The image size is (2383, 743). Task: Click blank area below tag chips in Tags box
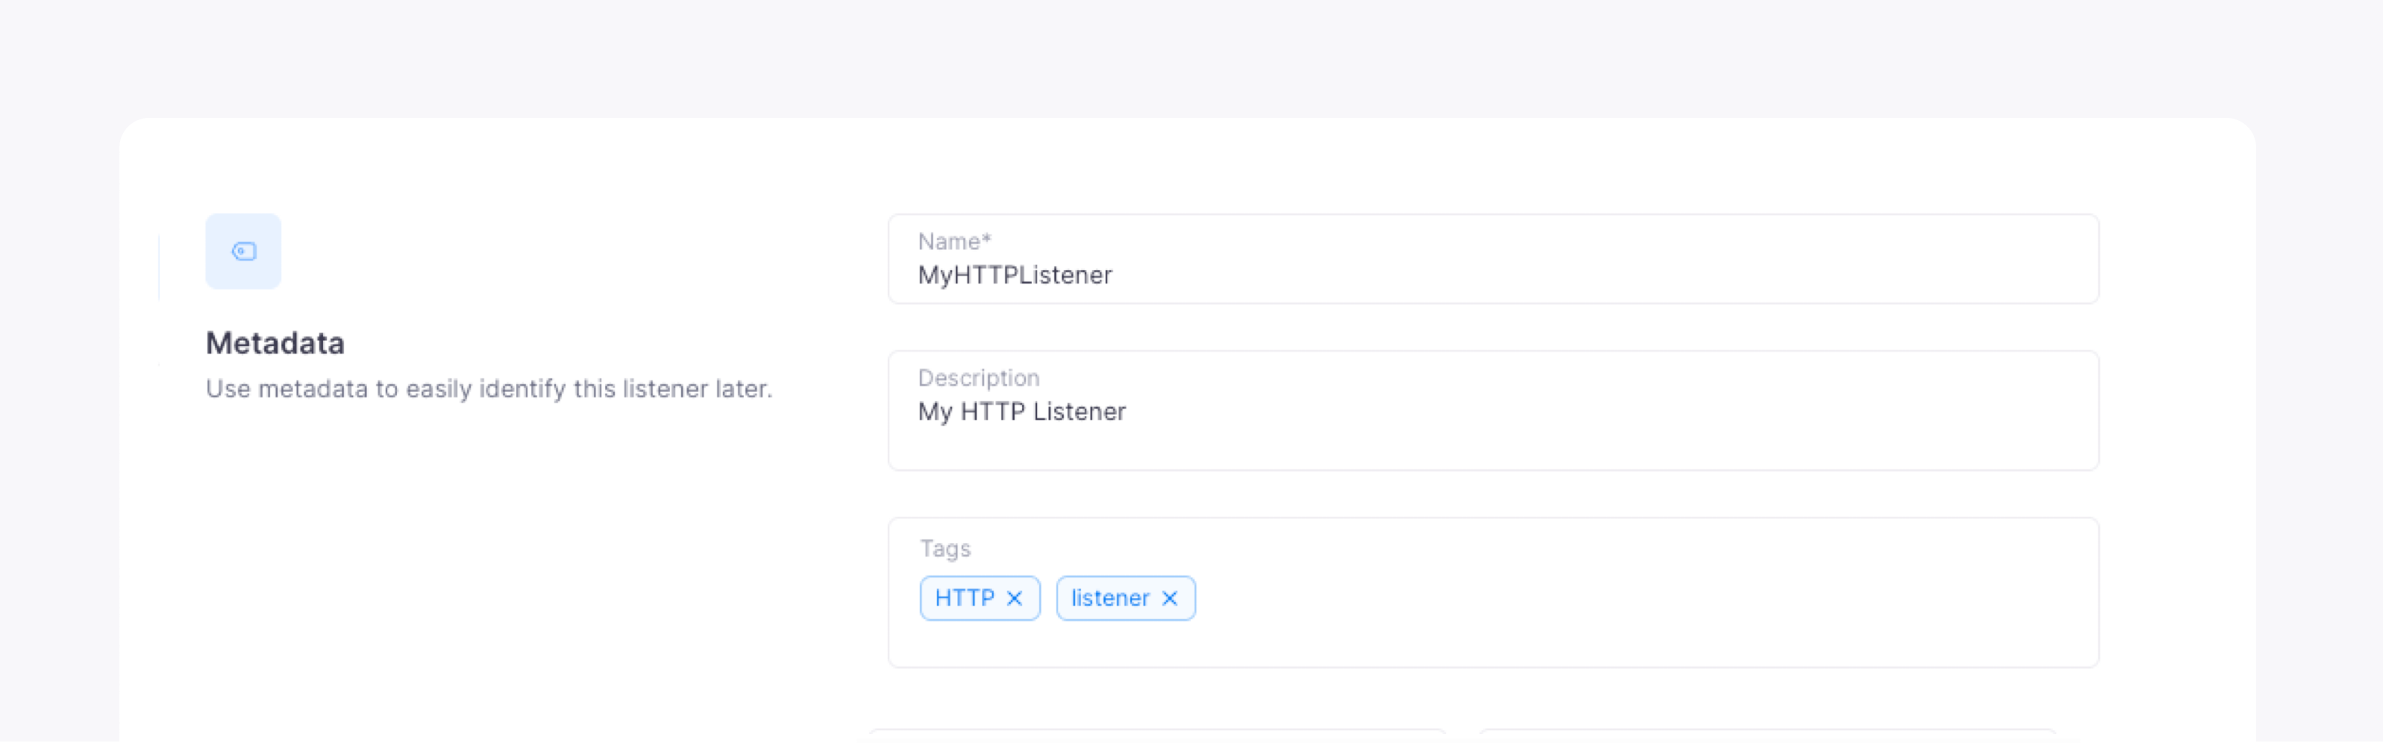[1491, 645]
